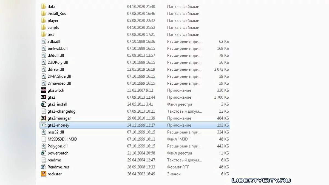Click the 3dfx.dll file icon
Screen dimensions: 329x185
[x=43, y=41]
